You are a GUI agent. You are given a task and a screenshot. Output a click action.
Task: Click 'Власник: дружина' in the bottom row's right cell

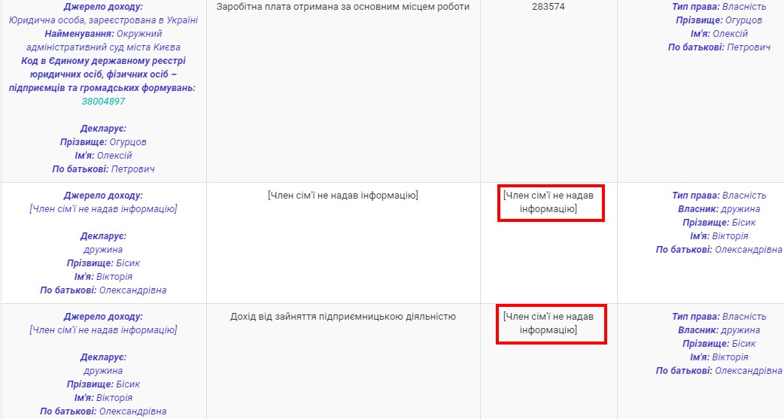click(719, 330)
